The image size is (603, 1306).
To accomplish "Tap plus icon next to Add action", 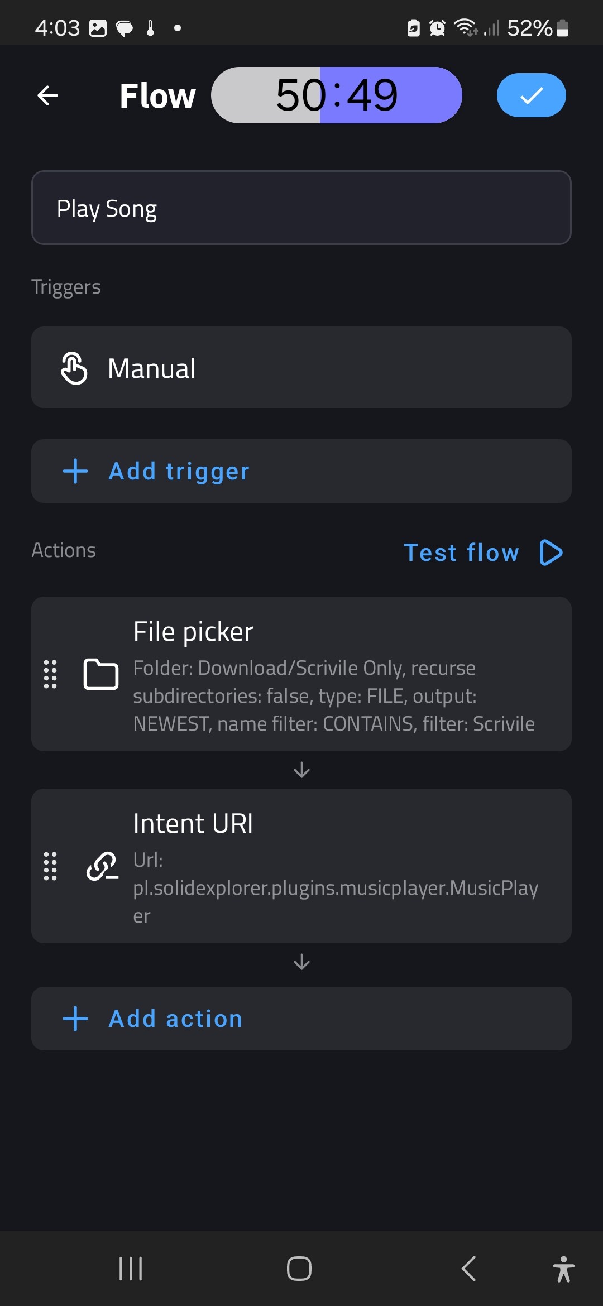I will point(75,1019).
